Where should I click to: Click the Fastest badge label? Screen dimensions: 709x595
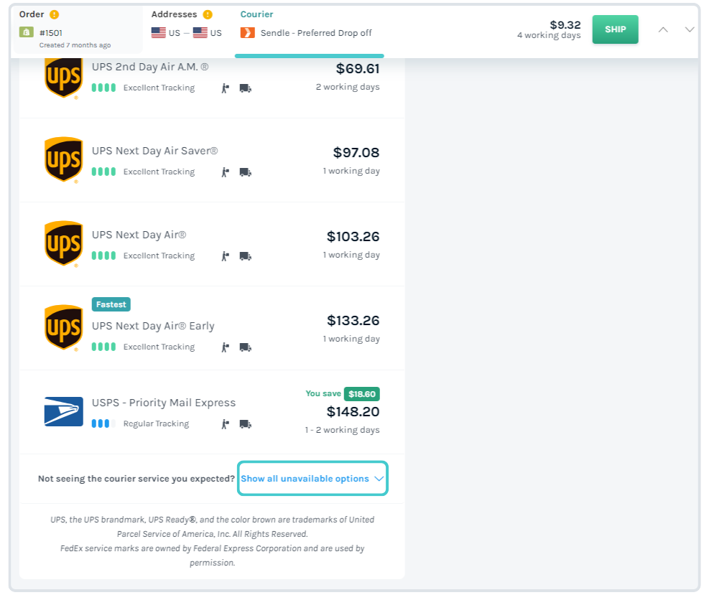(x=111, y=304)
